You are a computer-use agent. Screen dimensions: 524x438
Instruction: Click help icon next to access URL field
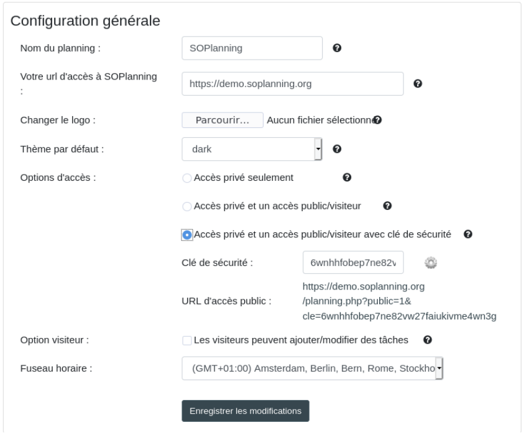click(418, 83)
